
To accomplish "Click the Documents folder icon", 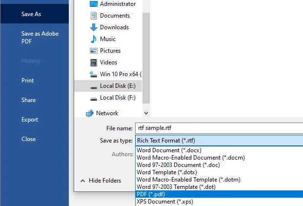I will [x=94, y=16].
